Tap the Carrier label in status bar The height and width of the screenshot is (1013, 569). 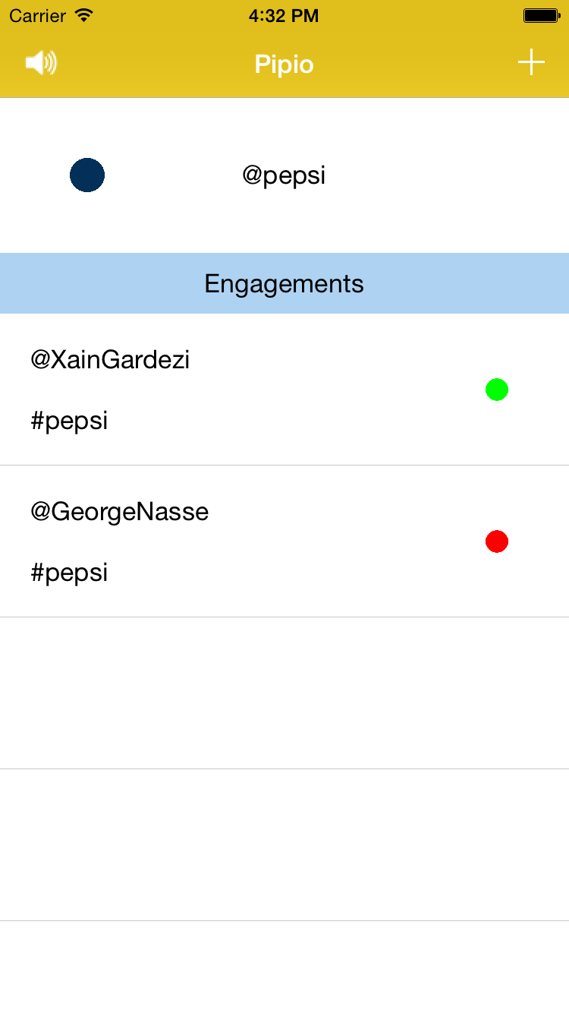38,15
